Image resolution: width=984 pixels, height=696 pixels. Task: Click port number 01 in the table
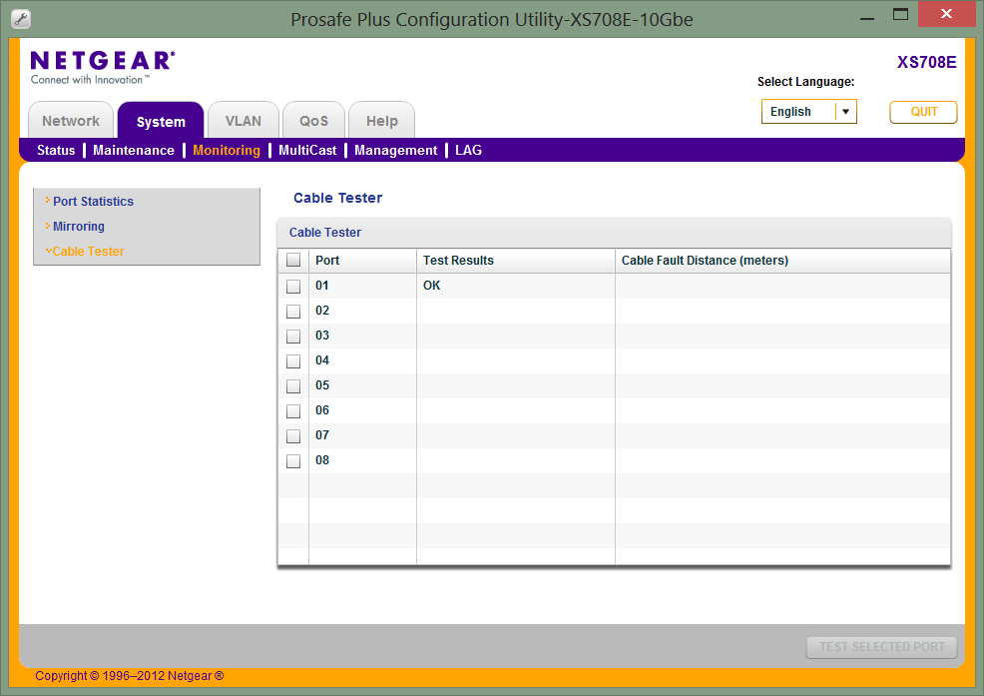click(322, 286)
